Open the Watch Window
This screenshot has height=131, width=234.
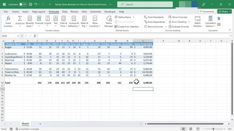(x=197, y=21)
